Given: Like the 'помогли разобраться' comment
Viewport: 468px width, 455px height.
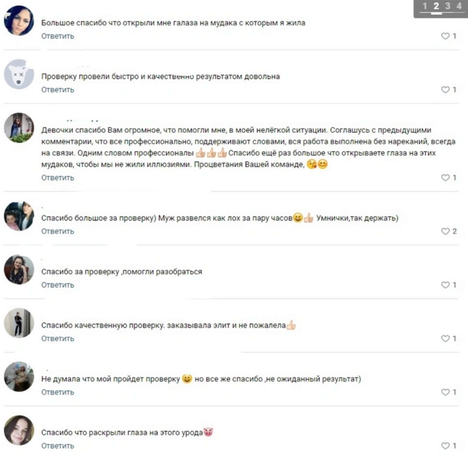Looking at the screenshot, I should tap(448, 285).
